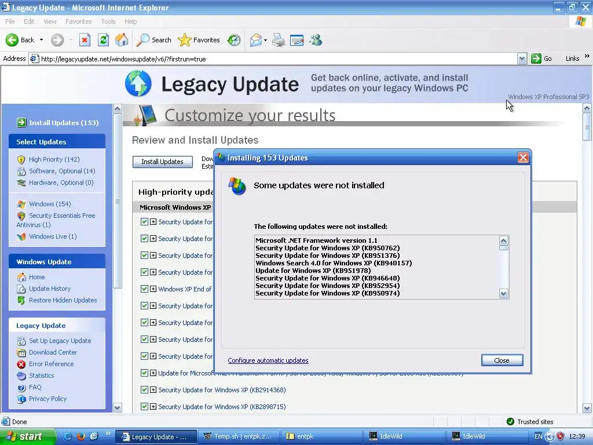Click the Windows Live butterfly icon
593x445 pixels.
21,236
